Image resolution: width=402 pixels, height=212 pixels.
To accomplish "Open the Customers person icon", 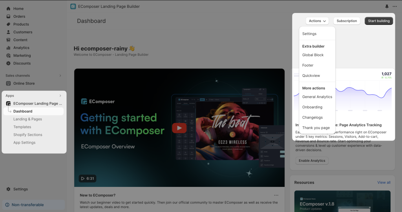I will click(x=8, y=32).
